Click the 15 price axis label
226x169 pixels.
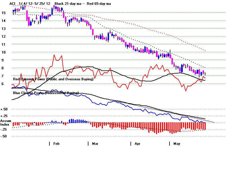coord(3,13)
